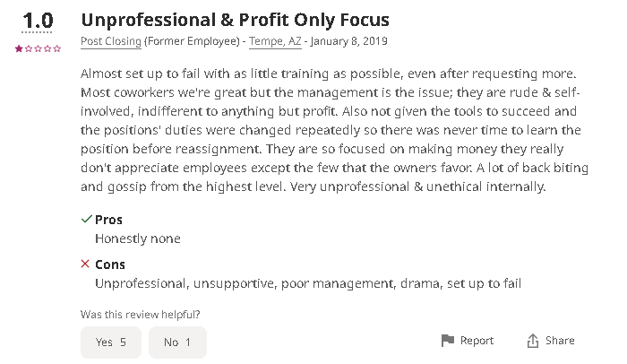Mark the review helpful with Yes
The height and width of the screenshot is (364, 627).
tap(110, 342)
